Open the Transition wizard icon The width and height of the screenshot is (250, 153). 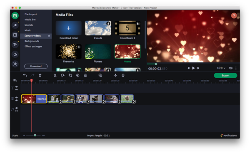100,75
